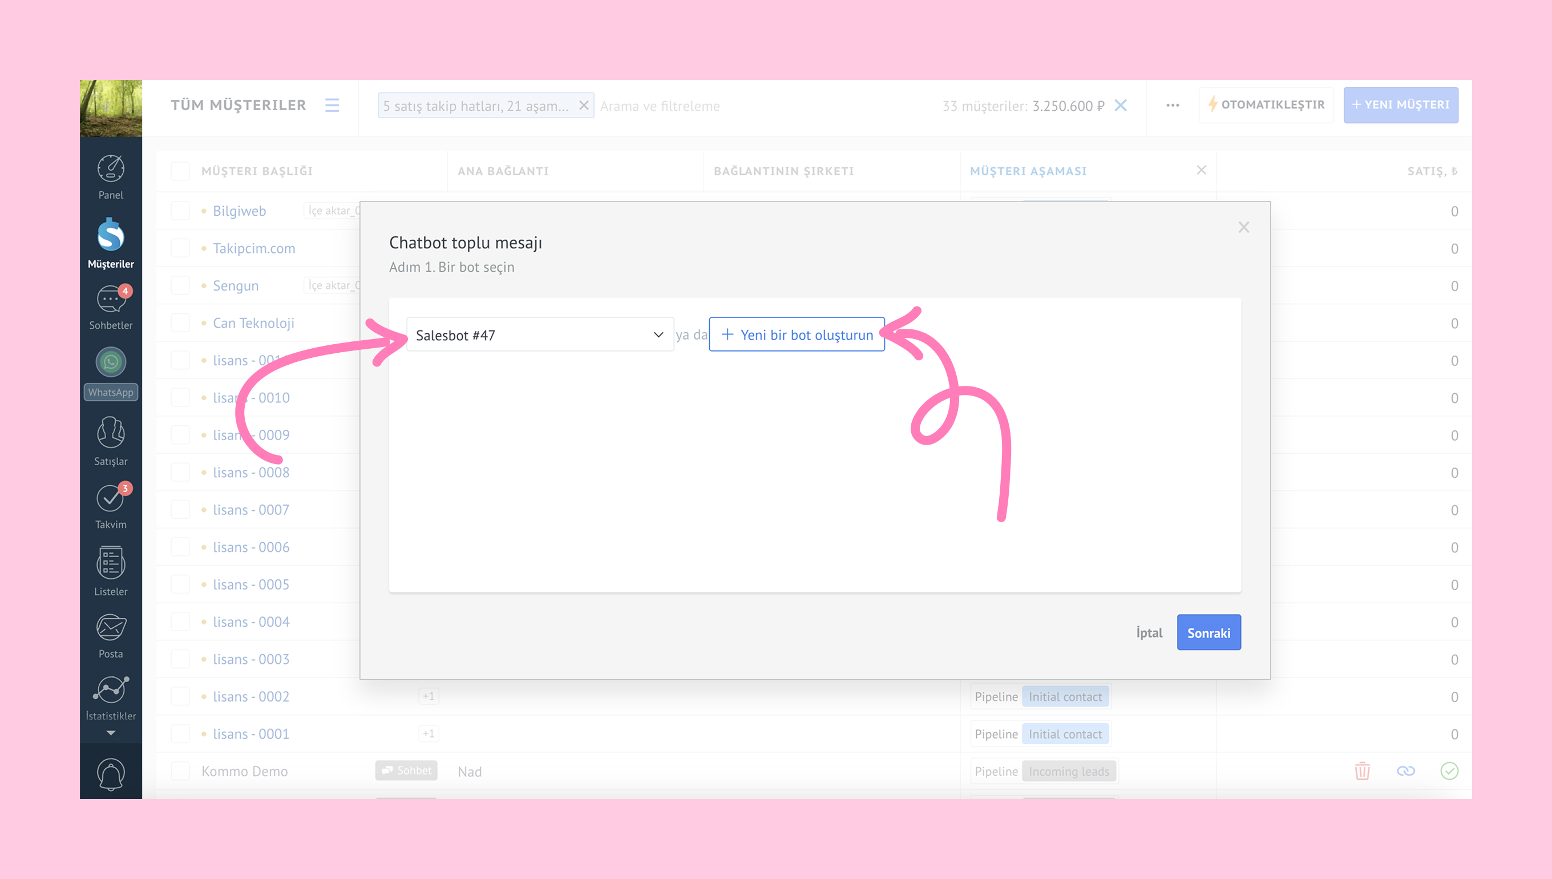Screen dimensions: 1552x879
Task: Remove Müşteri Aşaması column with X
Action: 1202,170
